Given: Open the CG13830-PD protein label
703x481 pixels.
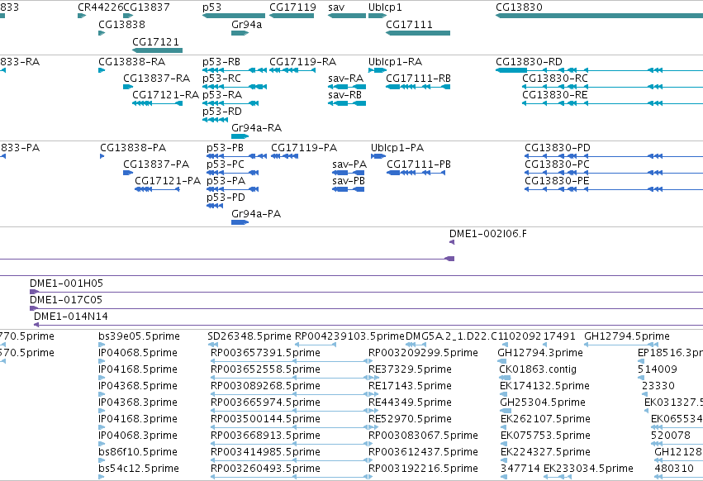Looking at the screenshot, I should point(558,148).
